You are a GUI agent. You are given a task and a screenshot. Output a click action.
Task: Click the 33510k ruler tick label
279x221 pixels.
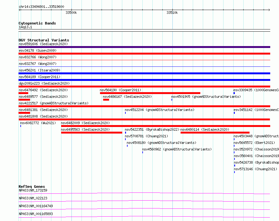(x=172, y=13)
